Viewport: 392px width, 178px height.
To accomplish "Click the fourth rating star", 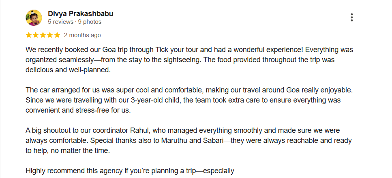I will [x=50, y=35].
